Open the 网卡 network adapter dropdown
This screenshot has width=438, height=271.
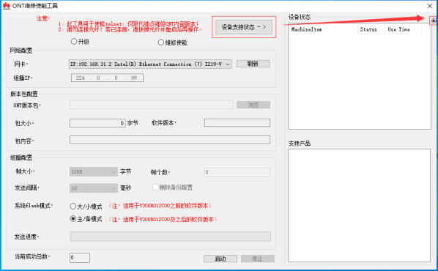pyautogui.click(x=150, y=64)
